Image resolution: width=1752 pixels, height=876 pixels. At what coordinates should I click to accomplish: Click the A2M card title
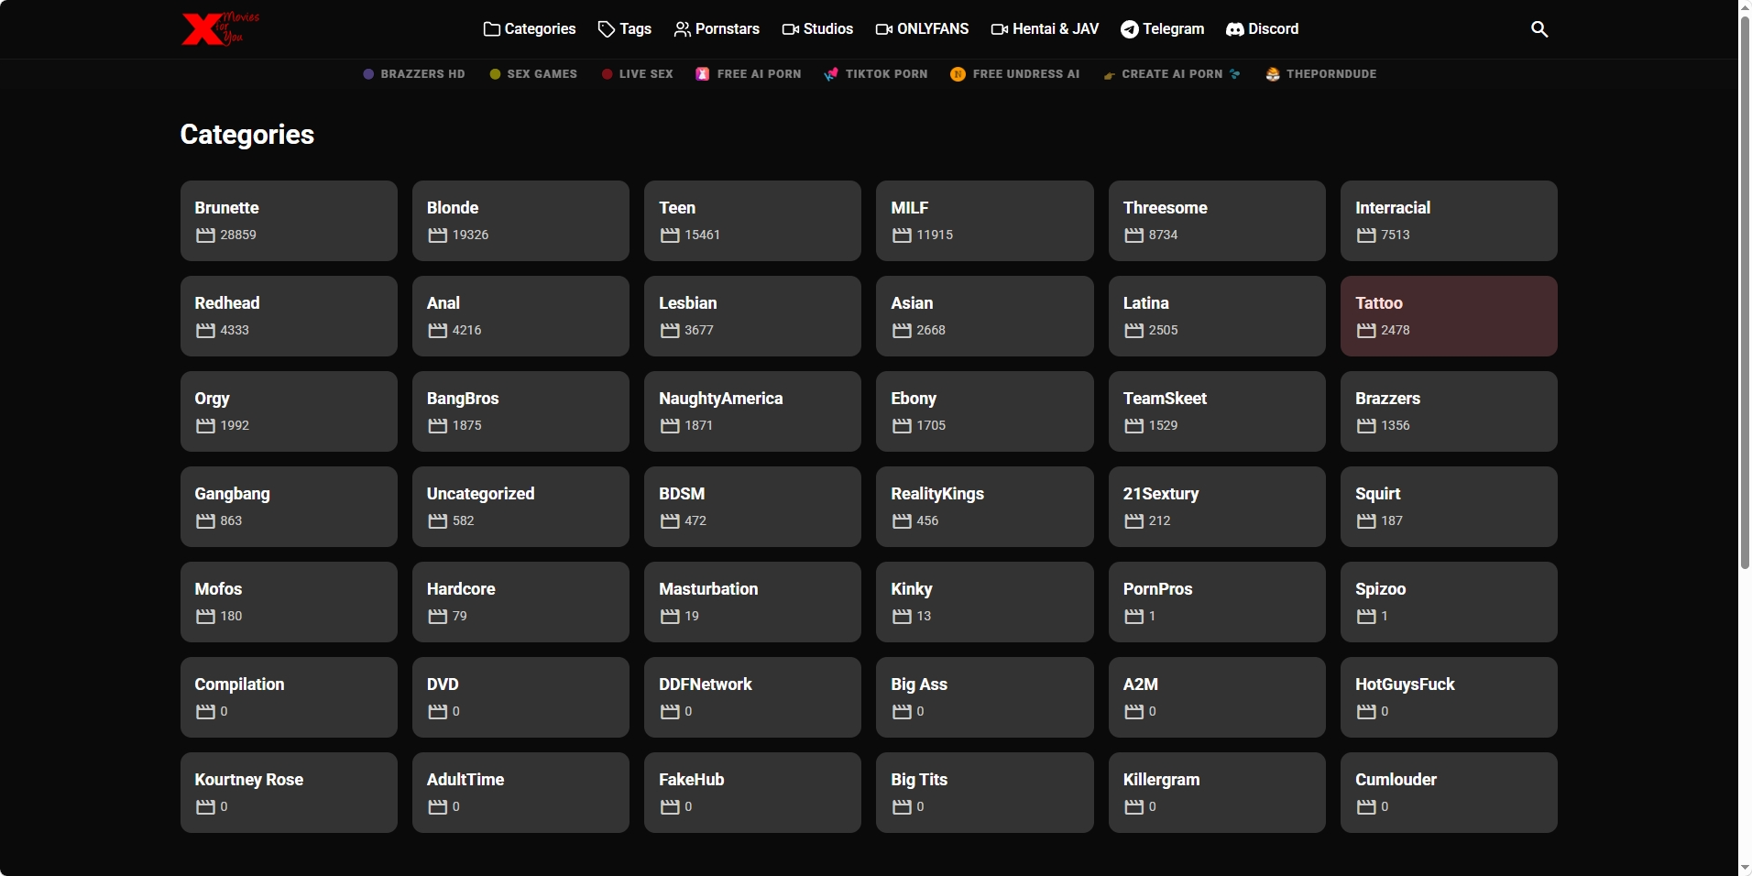point(1141,684)
